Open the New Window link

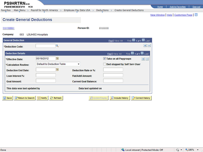tap(158, 15)
